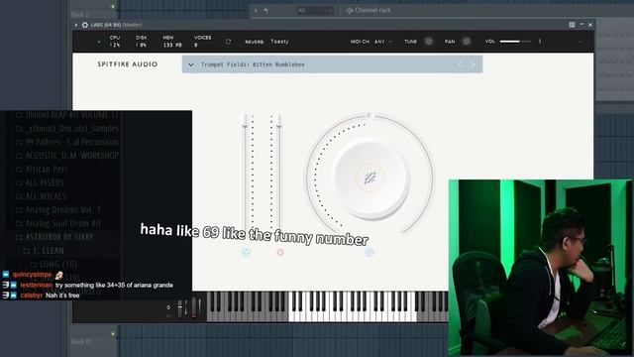This screenshot has height=357, width=634.
Task: Click the red mod wheel beside the keyboard
Action: [x=194, y=307]
